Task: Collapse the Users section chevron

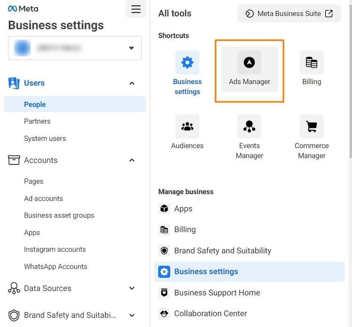Action: 132,83
